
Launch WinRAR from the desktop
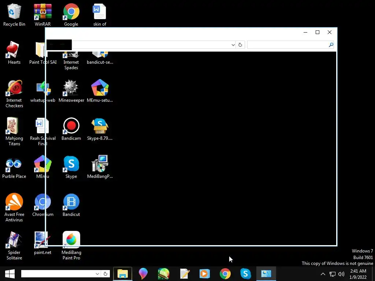coord(42,14)
